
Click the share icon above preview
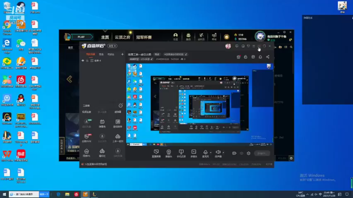pos(268,57)
